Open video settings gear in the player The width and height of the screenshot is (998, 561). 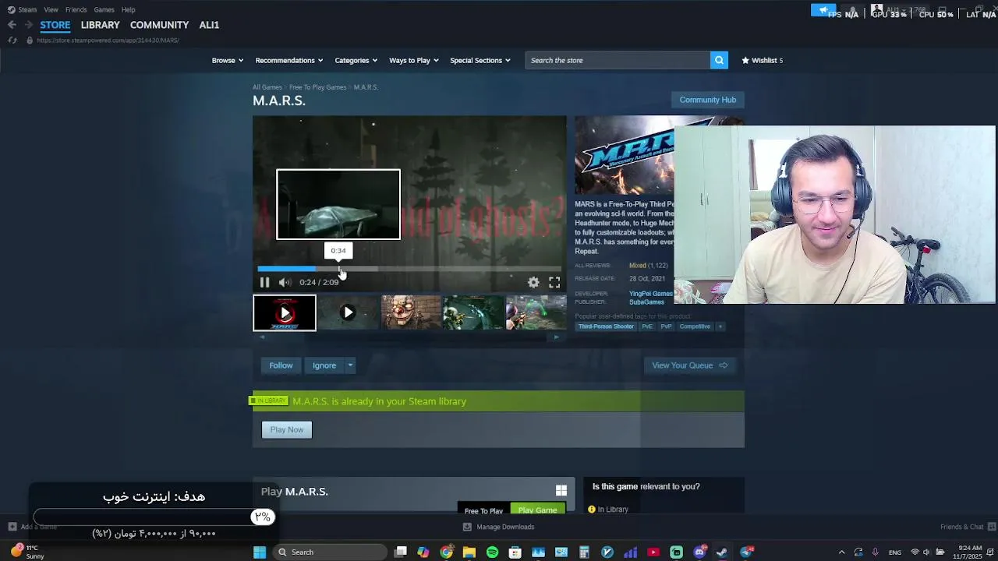click(x=533, y=282)
